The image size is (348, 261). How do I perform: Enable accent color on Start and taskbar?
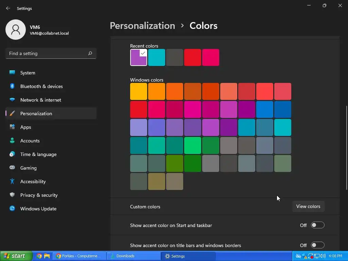pyautogui.click(x=318, y=225)
